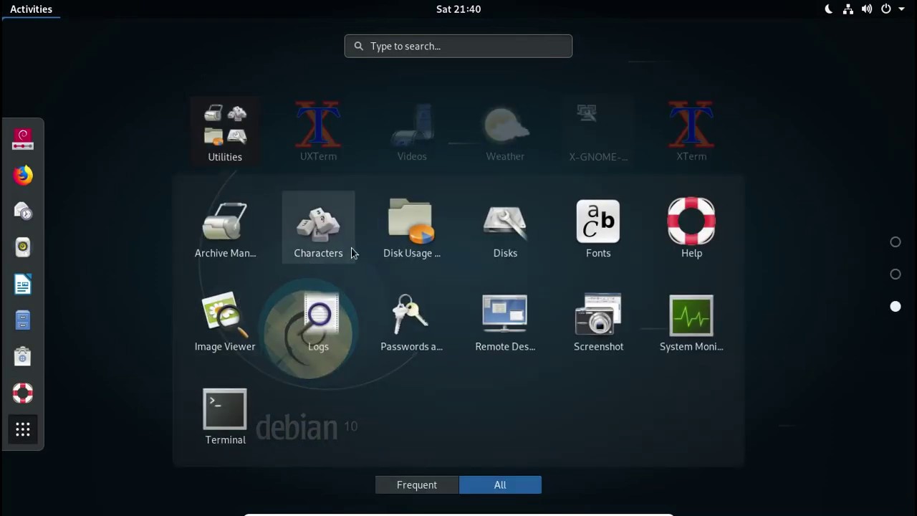Toggle the Show Applications grid button
The width and height of the screenshot is (917, 516).
click(x=23, y=430)
